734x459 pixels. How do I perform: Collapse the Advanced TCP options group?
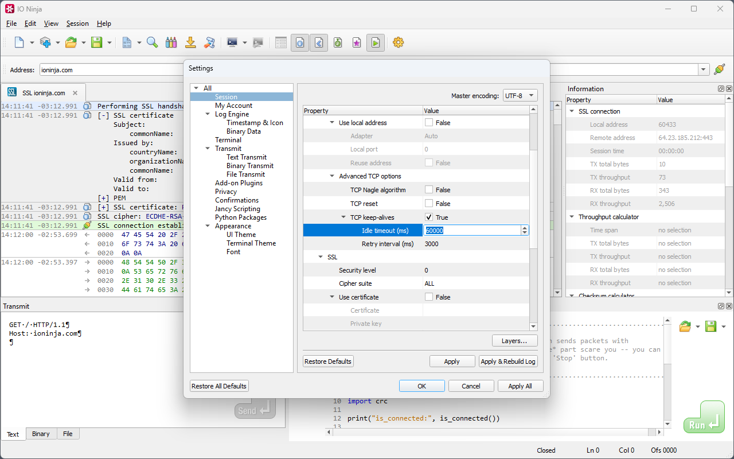coord(333,176)
